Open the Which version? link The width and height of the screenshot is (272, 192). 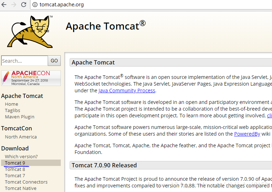pyautogui.click(x=21, y=156)
